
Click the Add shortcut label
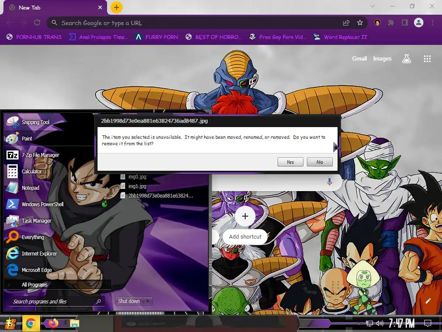(245, 236)
